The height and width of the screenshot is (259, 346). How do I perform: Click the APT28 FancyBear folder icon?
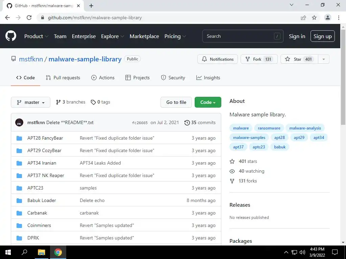click(x=19, y=138)
